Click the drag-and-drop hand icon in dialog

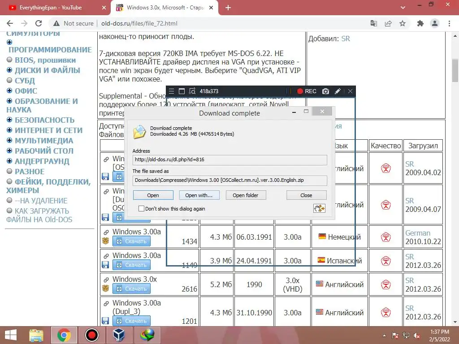(319, 208)
